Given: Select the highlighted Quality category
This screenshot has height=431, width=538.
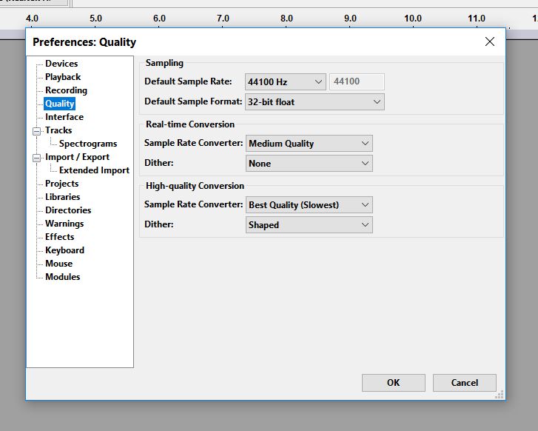Looking at the screenshot, I should [x=59, y=104].
